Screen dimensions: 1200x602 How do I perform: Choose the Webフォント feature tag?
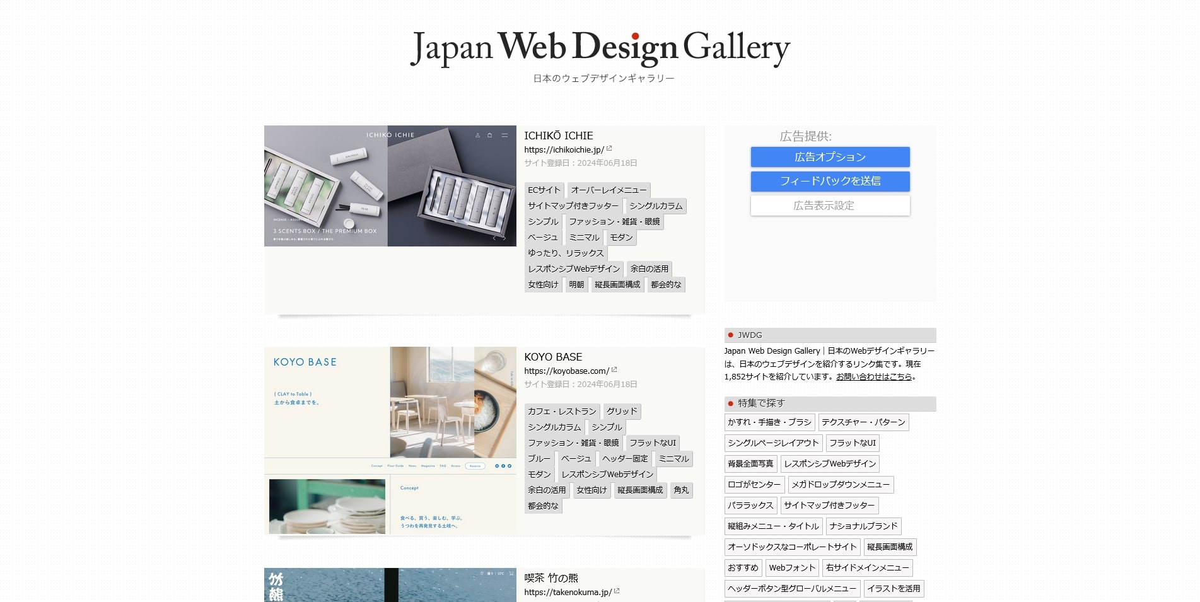pyautogui.click(x=792, y=568)
